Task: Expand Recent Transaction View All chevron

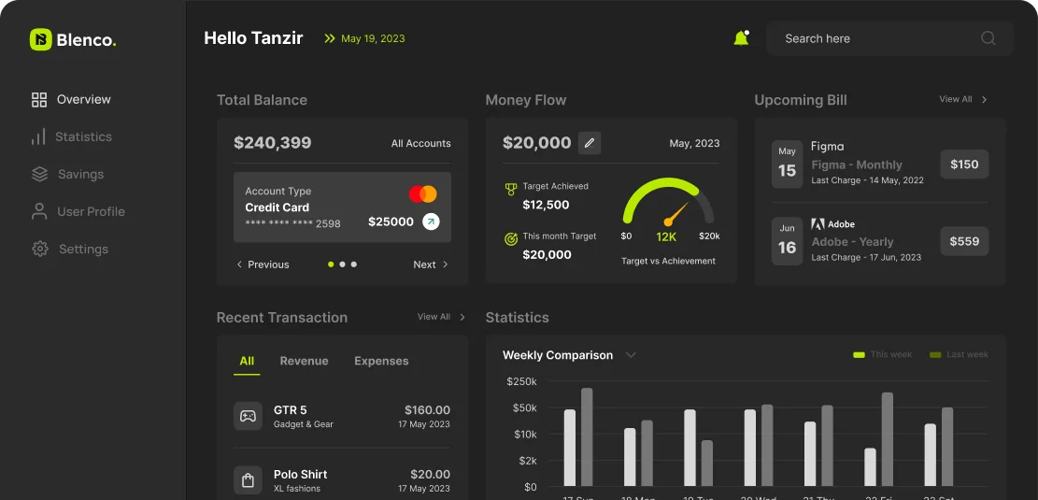Action: pos(462,317)
